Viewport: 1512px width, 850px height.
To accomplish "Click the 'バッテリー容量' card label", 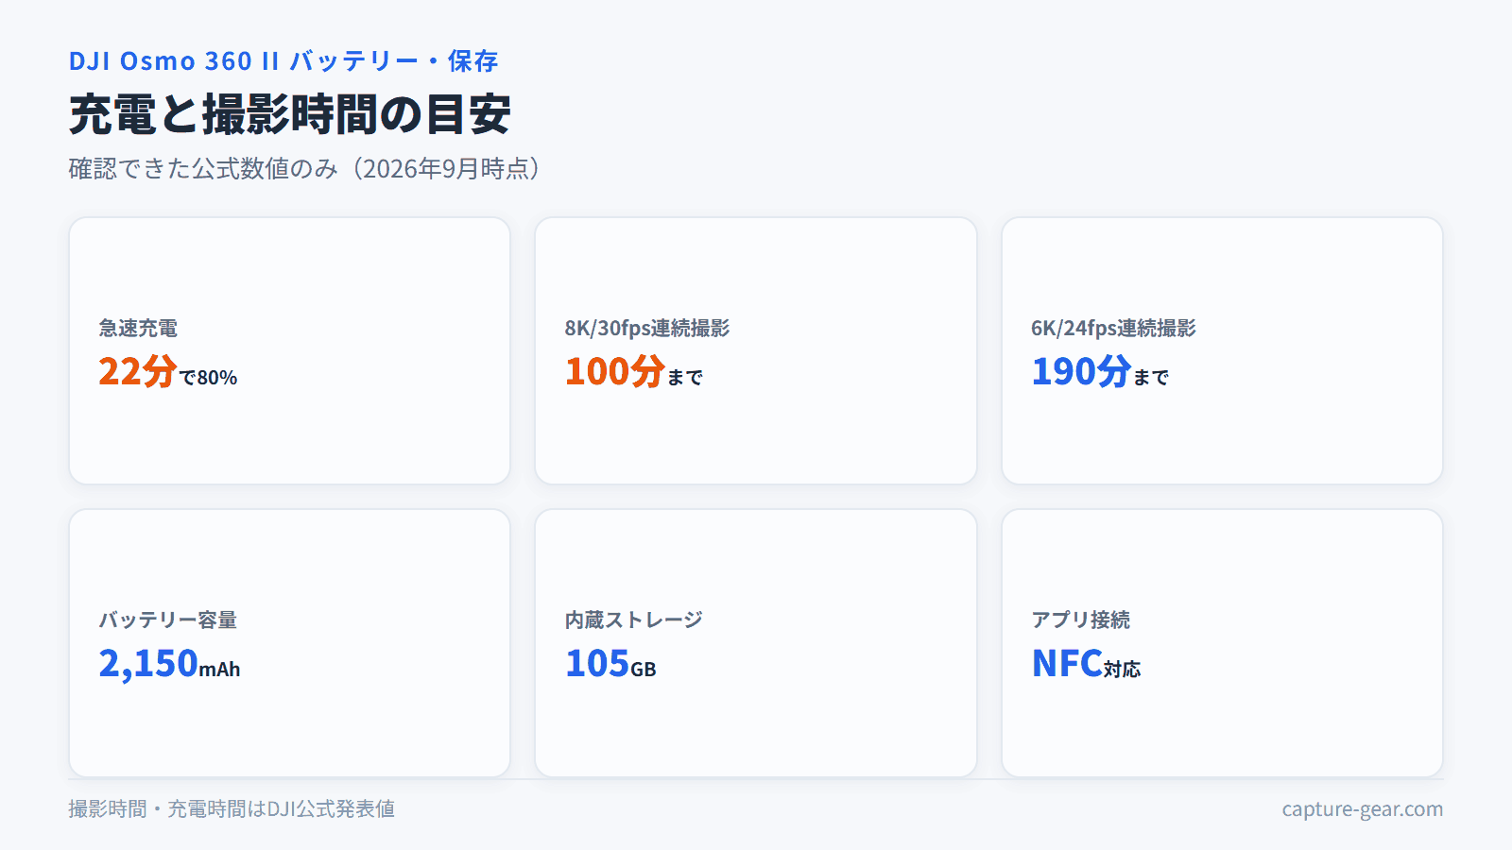I will (168, 620).
